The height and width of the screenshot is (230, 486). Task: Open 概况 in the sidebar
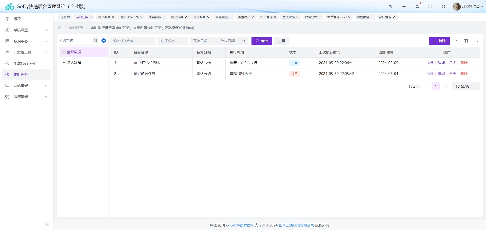coord(27,19)
